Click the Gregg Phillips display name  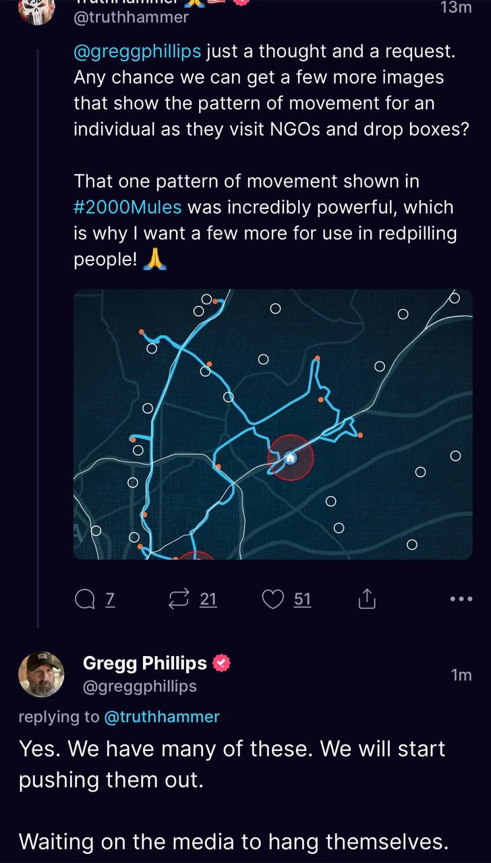(144, 663)
